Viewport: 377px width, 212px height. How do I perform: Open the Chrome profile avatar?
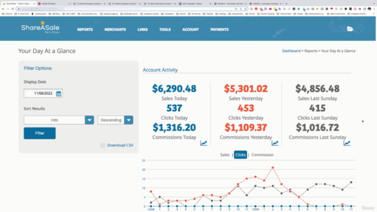tap(369, 9)
